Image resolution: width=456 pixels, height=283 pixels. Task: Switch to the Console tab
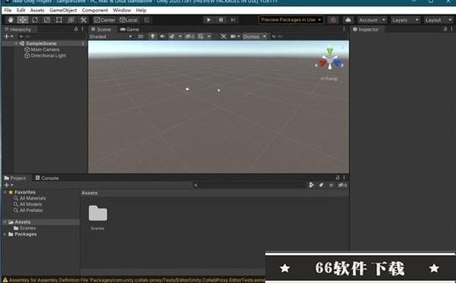tap(47, 178)
